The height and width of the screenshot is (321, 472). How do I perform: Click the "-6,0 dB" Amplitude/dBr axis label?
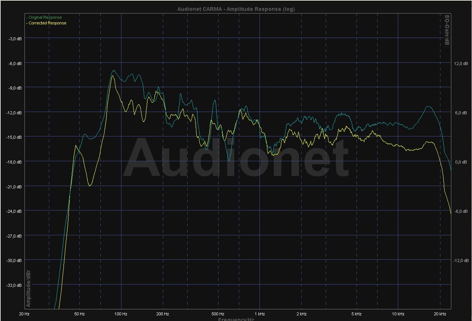[x=15, y=64]
